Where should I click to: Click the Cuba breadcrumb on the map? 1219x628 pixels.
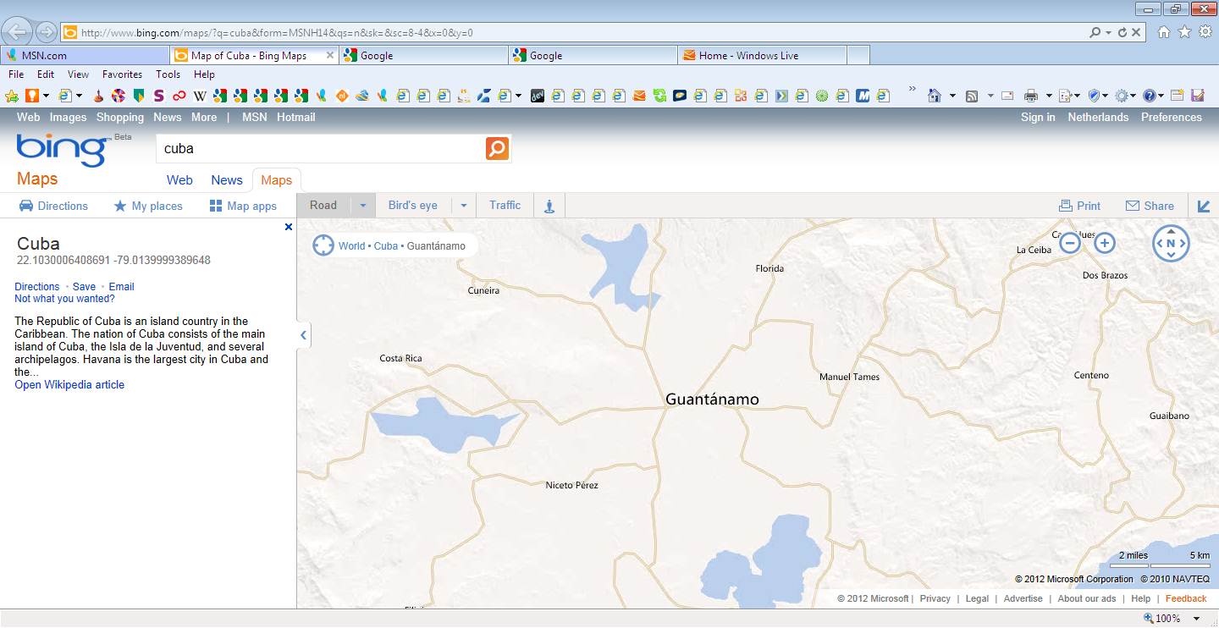pyautogui.click(x=386, y=246)
